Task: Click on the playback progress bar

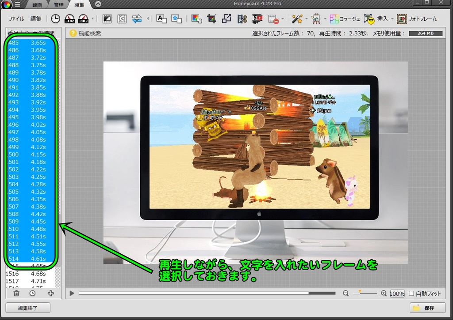Action: tap(207, 293)
